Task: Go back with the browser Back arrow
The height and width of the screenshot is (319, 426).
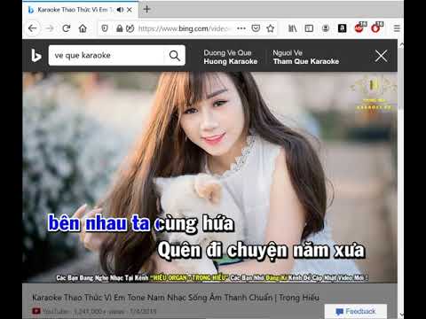Action: pyautogui.click(x=32, y=28)
